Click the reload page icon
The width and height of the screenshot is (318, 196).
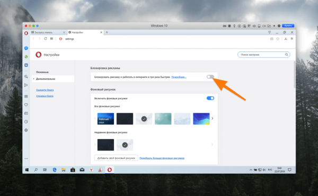[x=46, y=39]
